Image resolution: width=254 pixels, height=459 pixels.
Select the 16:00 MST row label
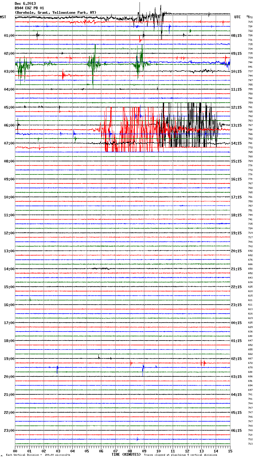[9, 305]
